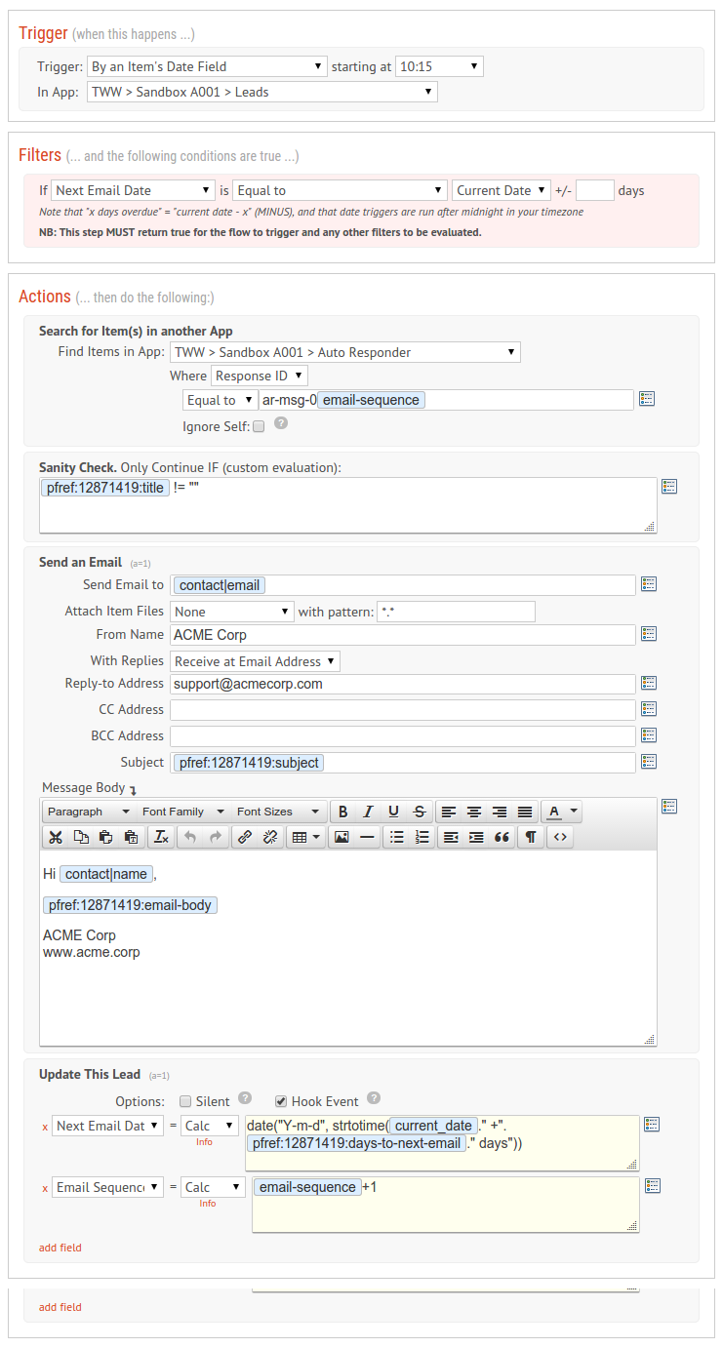The height and width of the screenshot is (1348, 723).
Task: Change the starting at time 10:15
Action: [x=439, y=66]
